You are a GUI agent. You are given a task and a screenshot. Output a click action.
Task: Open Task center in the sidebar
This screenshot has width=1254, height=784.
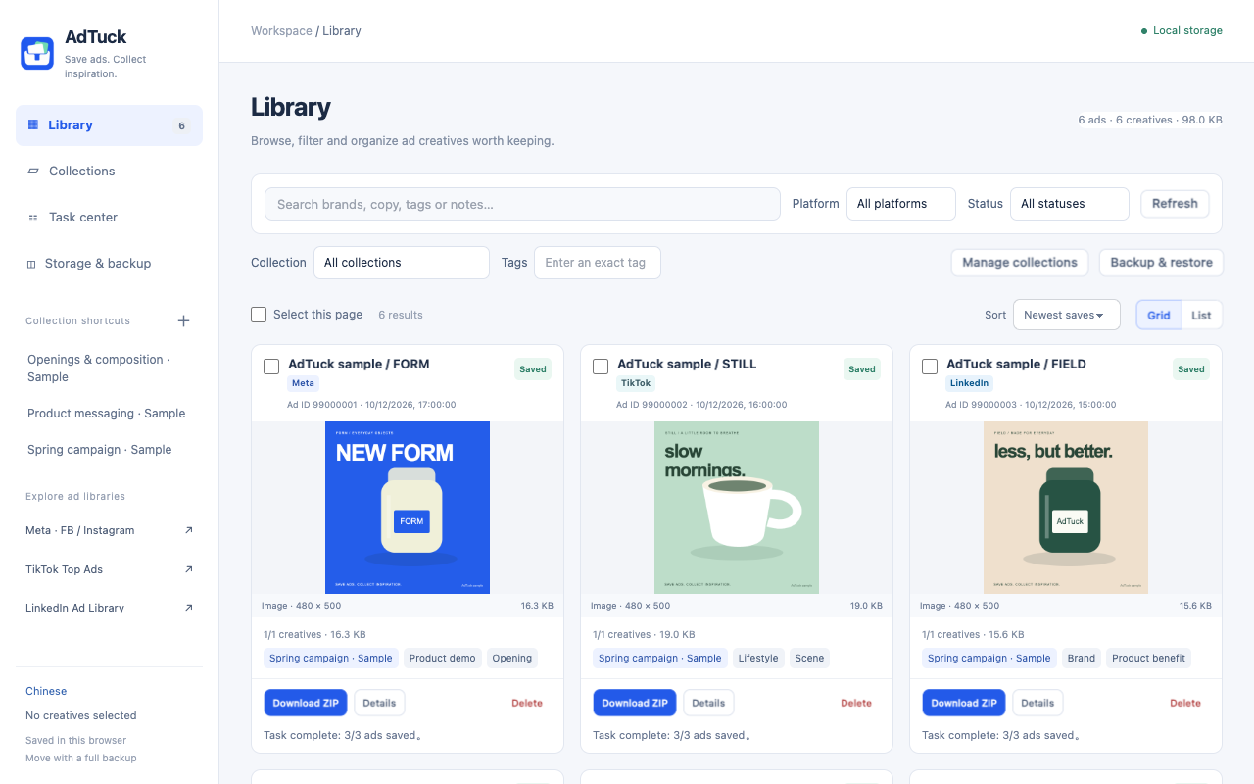pyautogui.click(x=109, y=218)
